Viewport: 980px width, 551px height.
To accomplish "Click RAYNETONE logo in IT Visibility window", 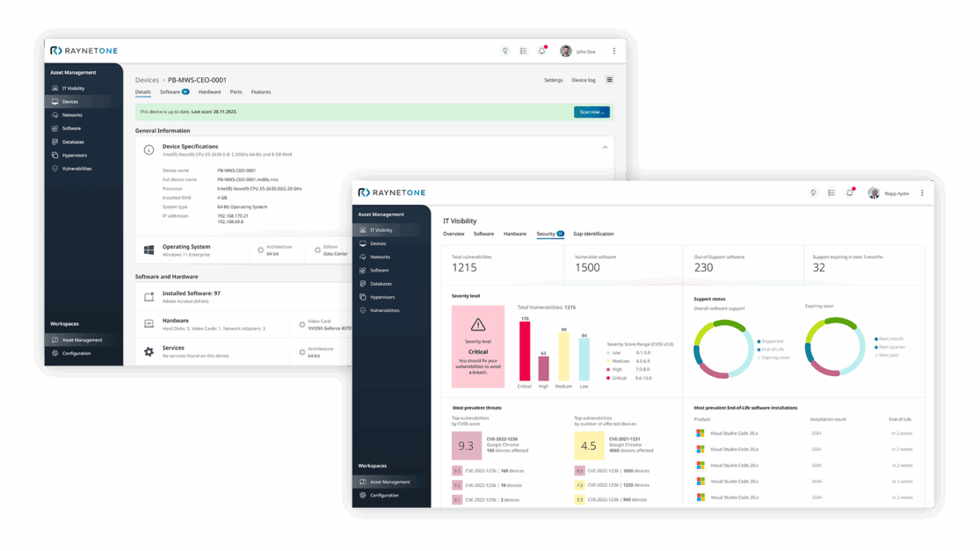I will pos(392,192).
